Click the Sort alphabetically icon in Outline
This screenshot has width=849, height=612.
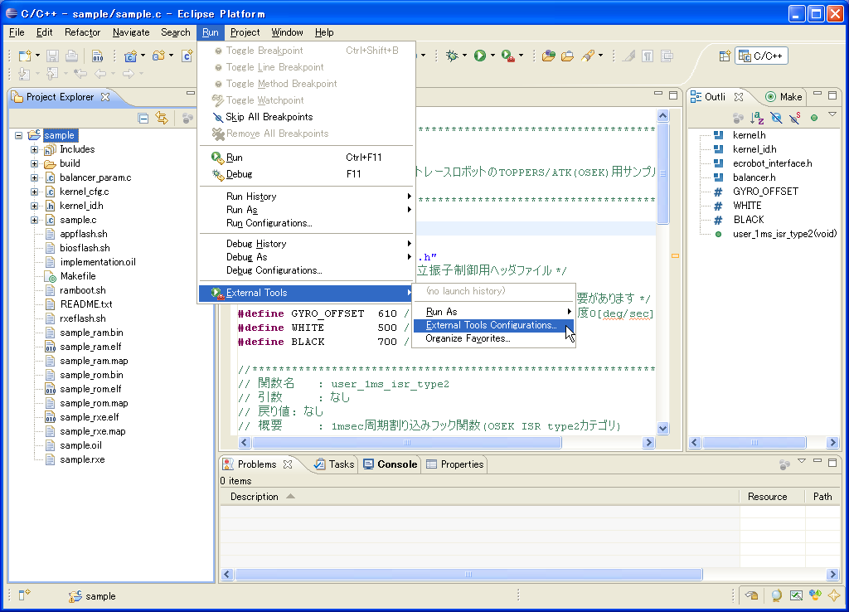[x=757, y=118]
